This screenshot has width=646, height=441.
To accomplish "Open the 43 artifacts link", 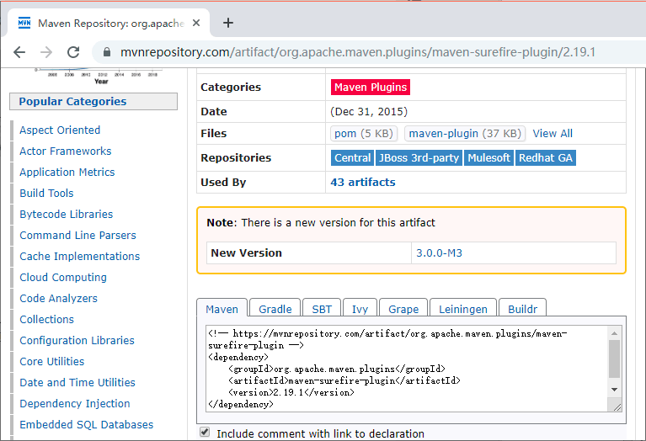I will pos(362,182).
